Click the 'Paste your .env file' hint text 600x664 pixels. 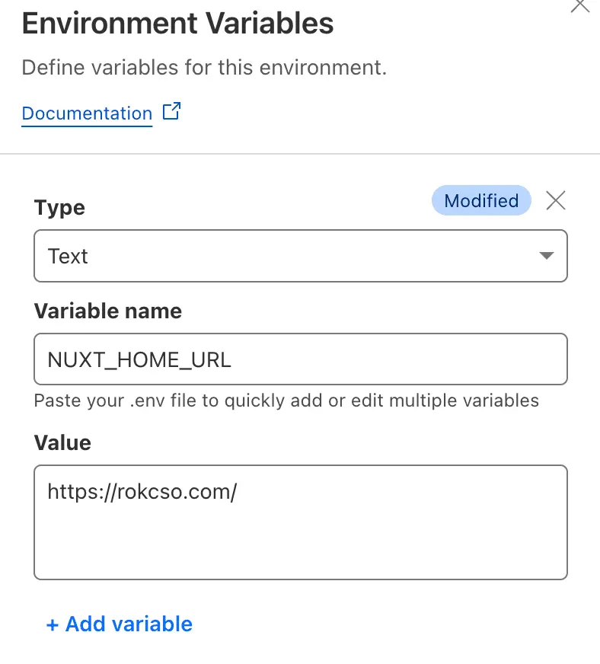pyautogui.click(x=286, y=400)
